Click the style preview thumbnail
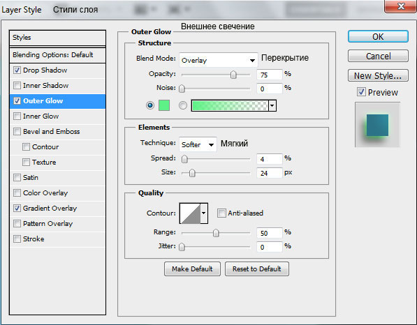Image resolution: width=417 pixels, height=325 pixels. tap(377, 125)
